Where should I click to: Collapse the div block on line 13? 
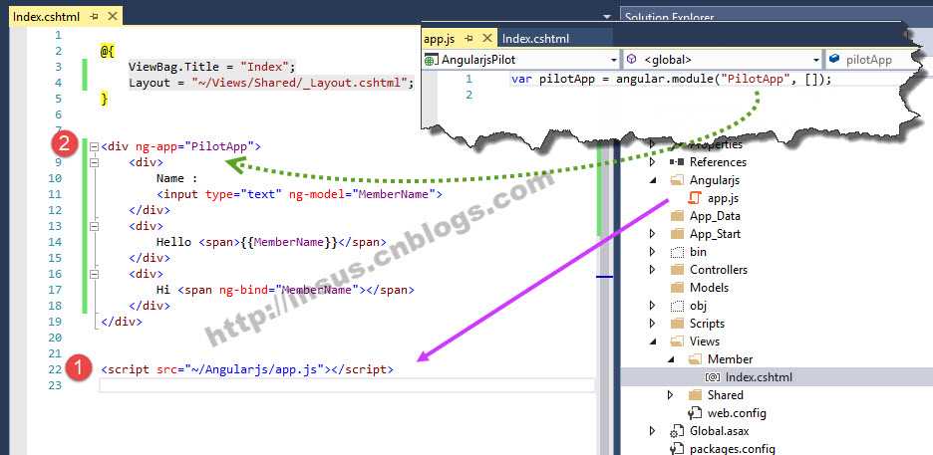tap(94, 226)
